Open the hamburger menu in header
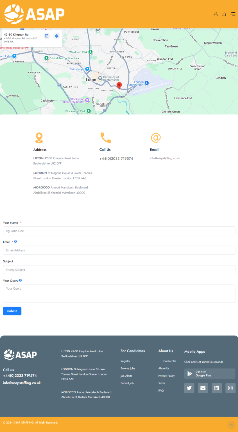 233,14
